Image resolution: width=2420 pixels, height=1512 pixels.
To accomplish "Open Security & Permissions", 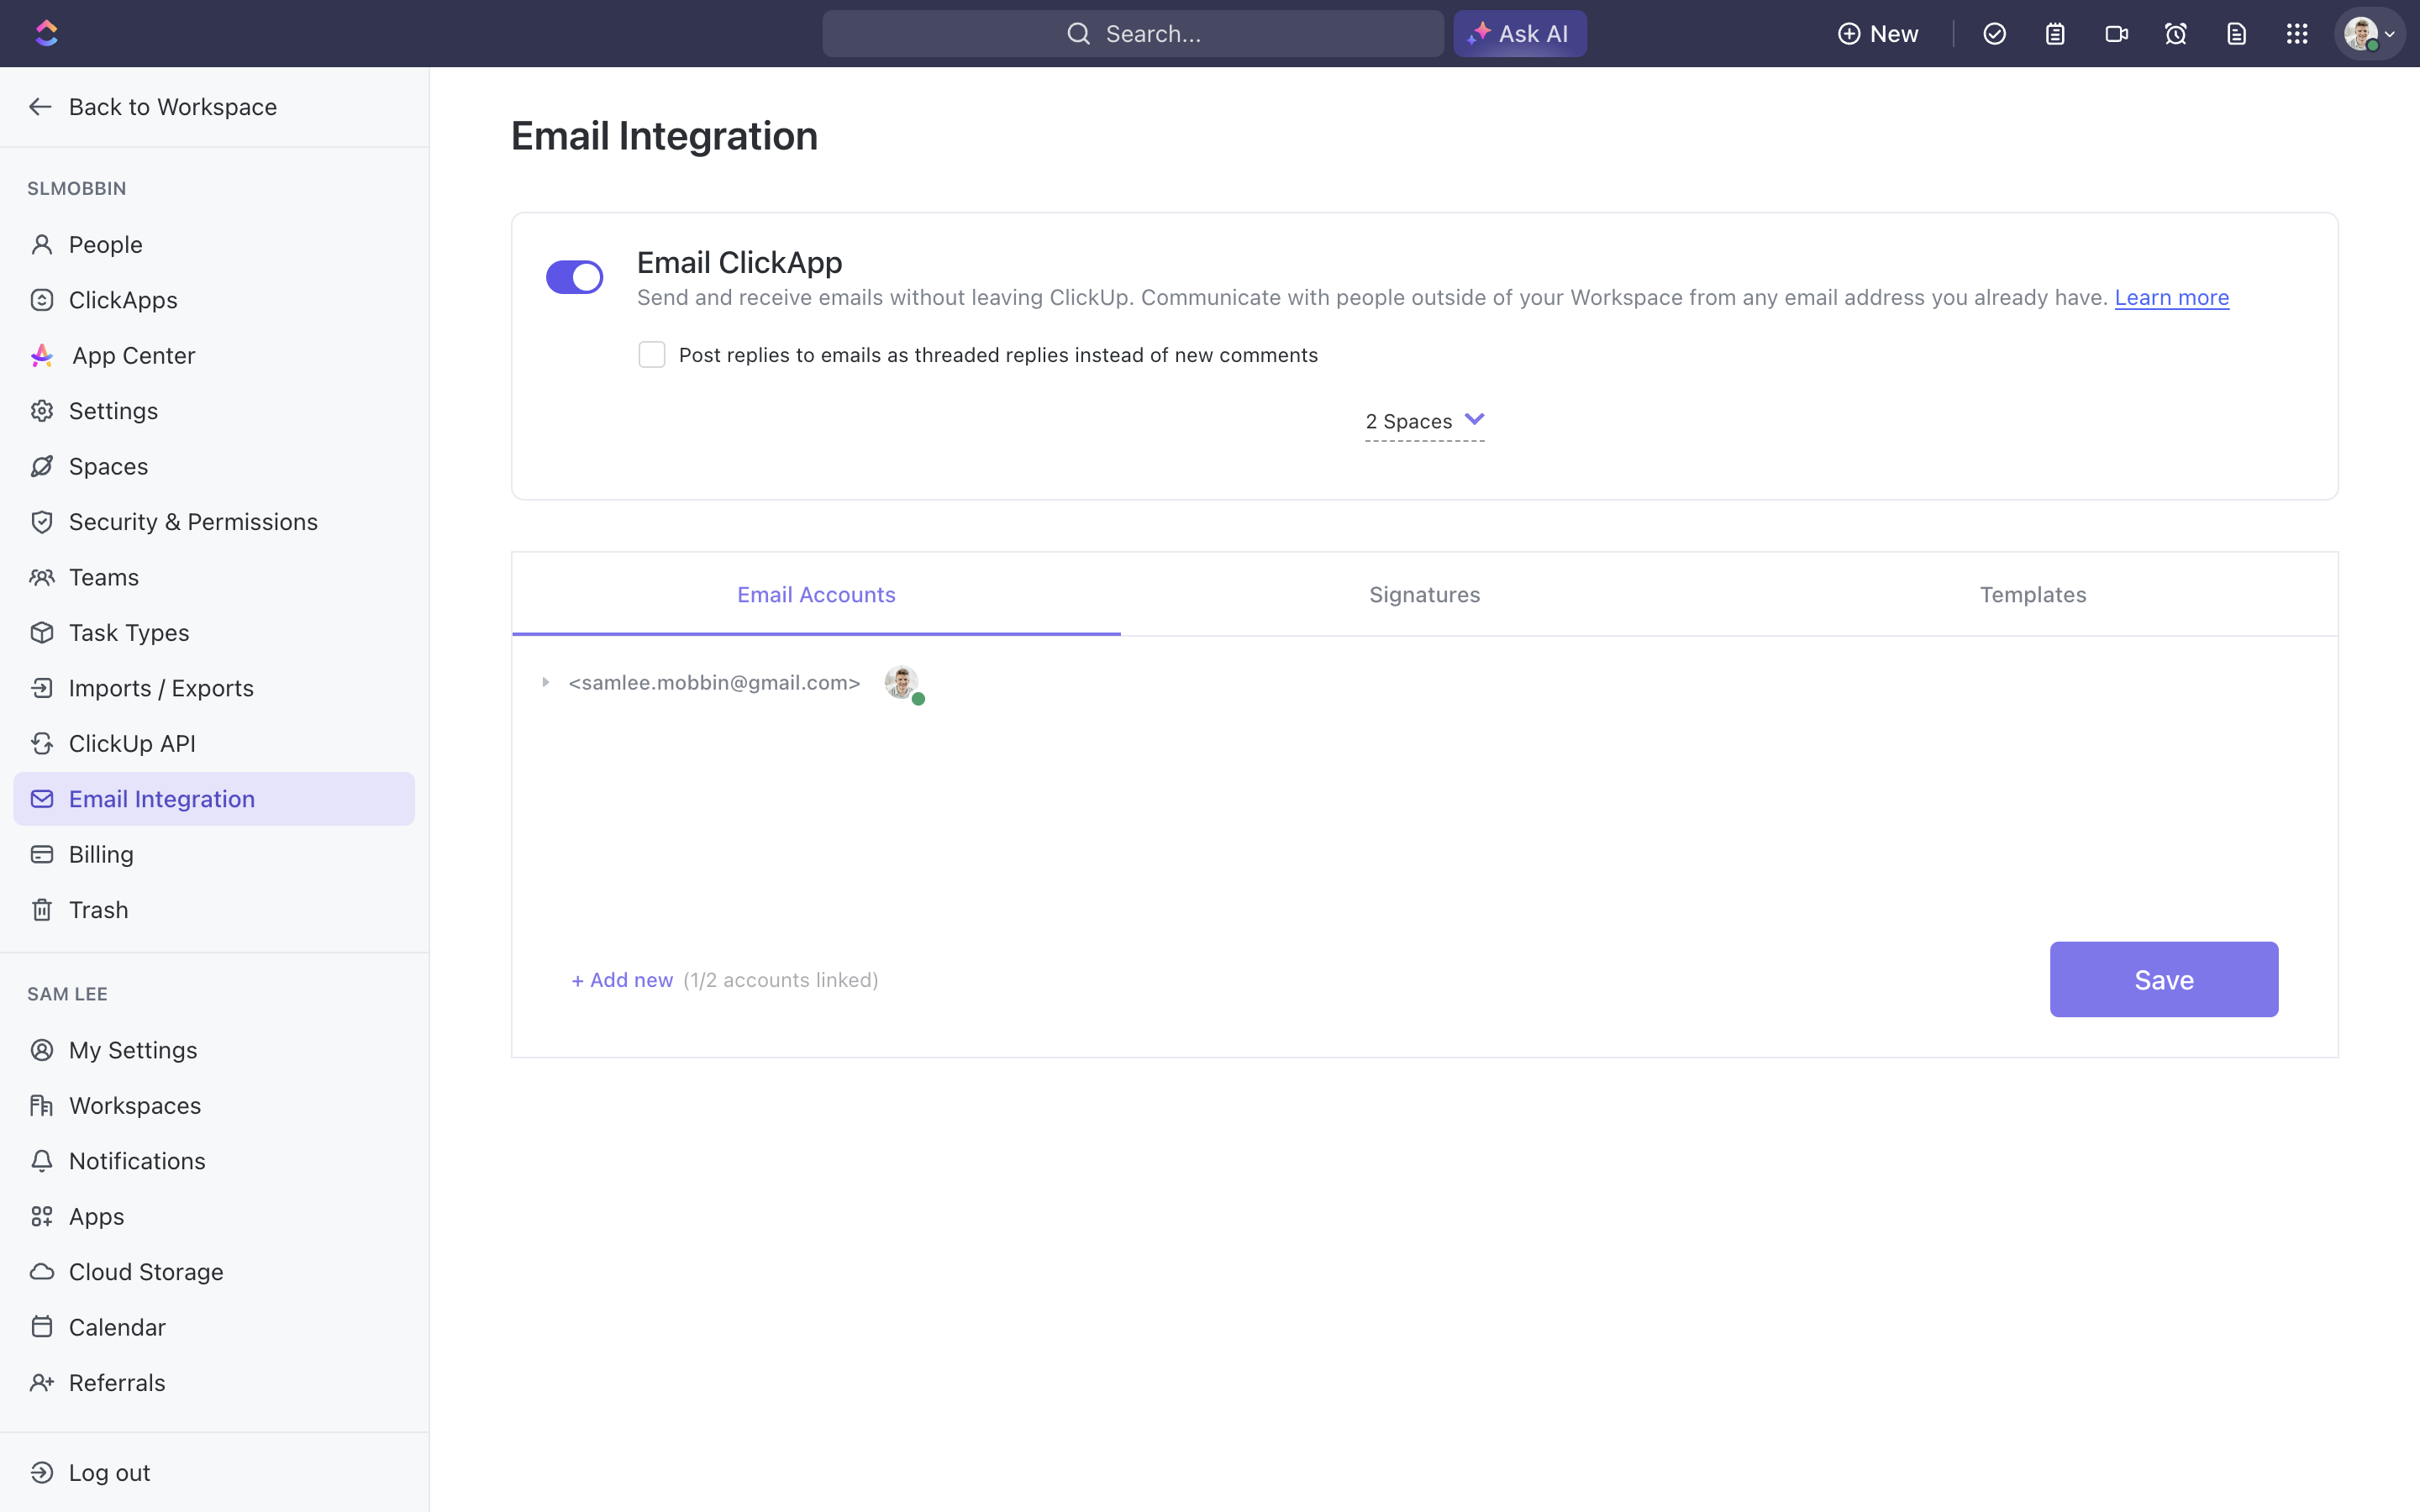I will coord(214,522).
